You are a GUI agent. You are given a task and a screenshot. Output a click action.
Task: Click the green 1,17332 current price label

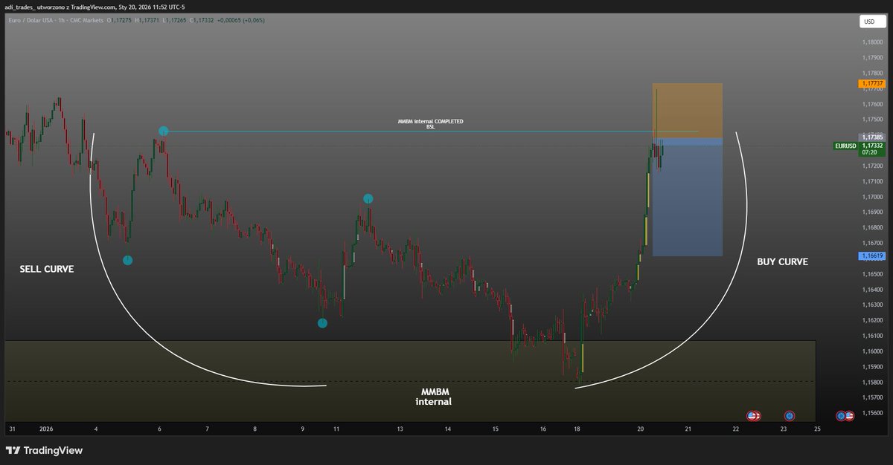coord(872,146)
